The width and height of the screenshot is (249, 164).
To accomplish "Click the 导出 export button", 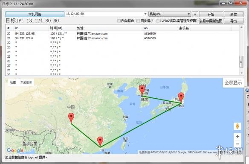I will (234, 21).
